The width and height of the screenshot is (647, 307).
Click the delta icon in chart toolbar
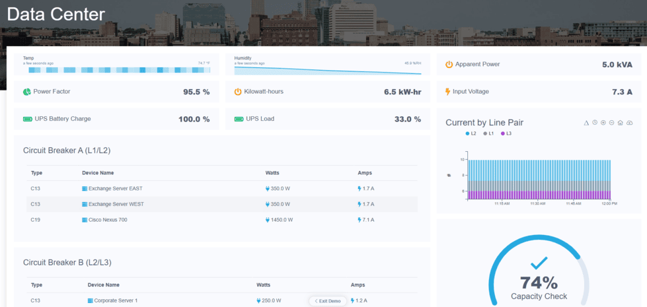coord(586,123)
